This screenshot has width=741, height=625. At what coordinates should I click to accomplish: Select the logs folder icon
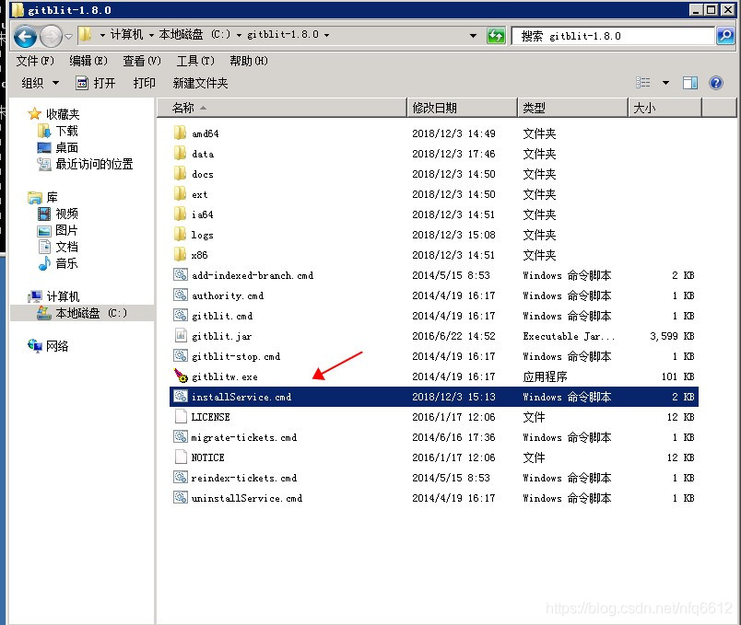click(x=180, y=234)
